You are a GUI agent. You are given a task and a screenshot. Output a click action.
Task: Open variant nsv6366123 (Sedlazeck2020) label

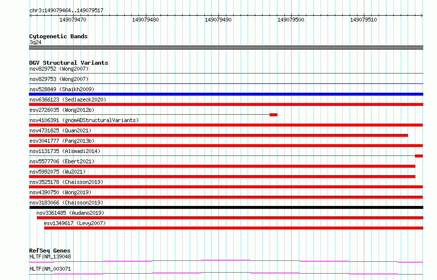tap(68, 100)
